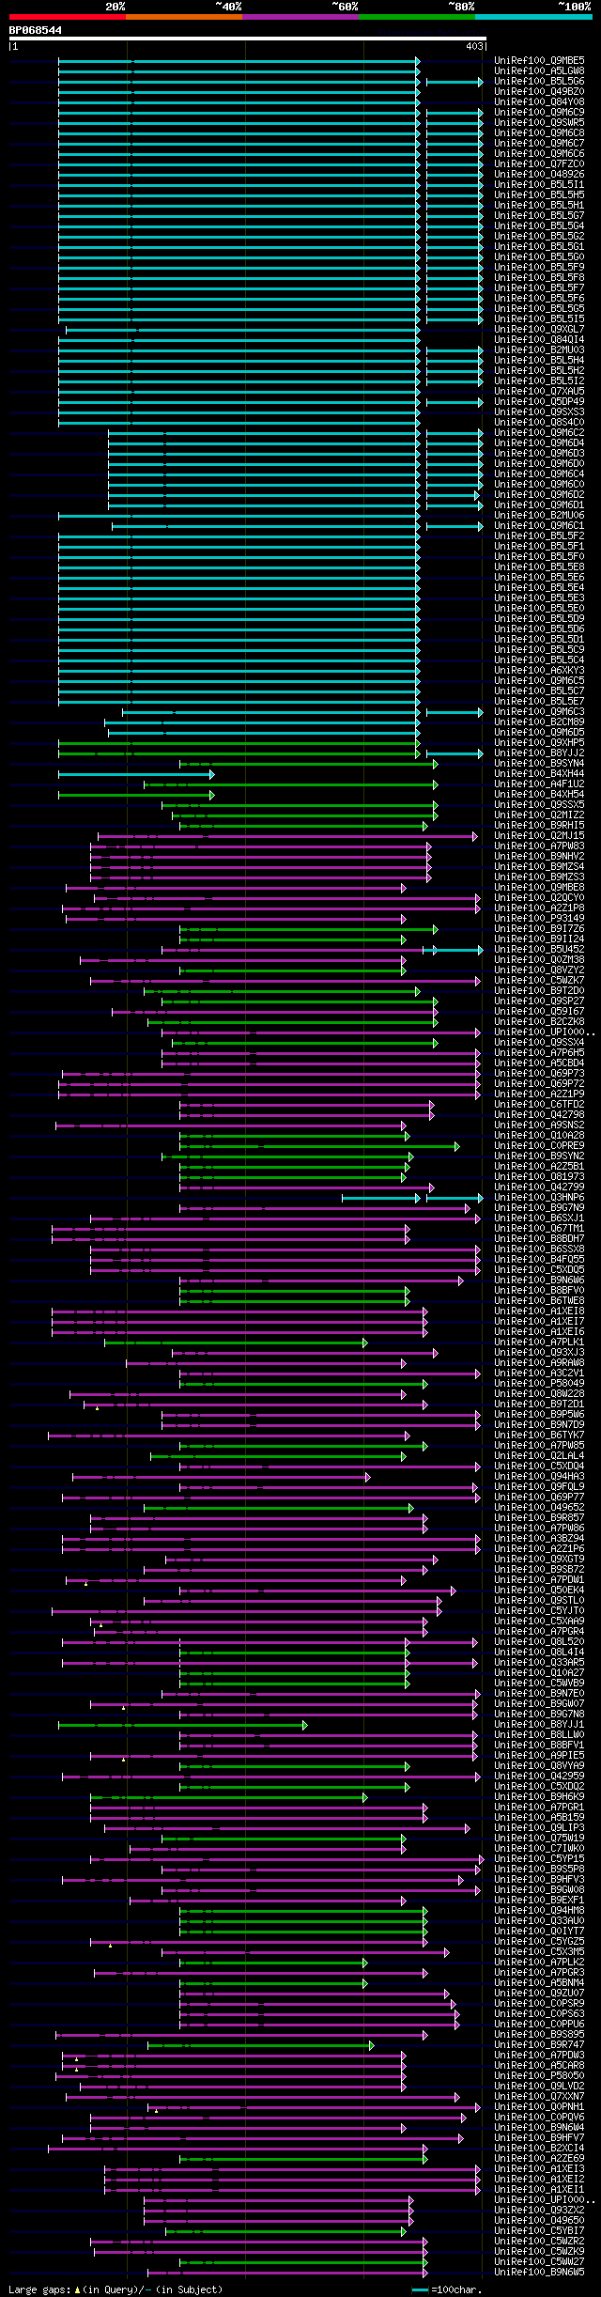The image size is (601, 2297).
Task: Select the UniRef100_B5U452 label
Action: point(539,949)
